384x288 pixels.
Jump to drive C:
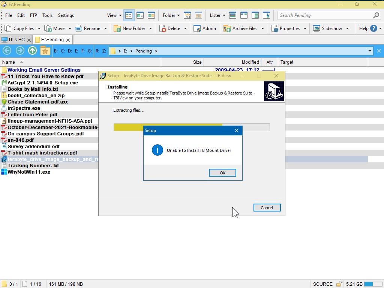(x=63, y=51)
